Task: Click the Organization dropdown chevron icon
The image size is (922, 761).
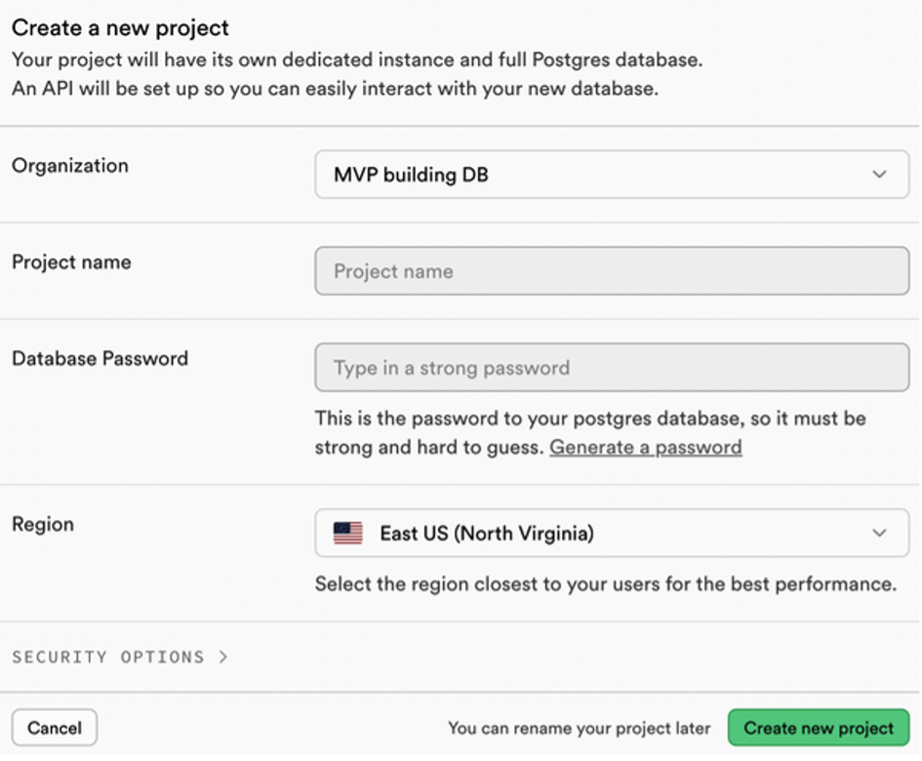Action: pyautogui.click(x=879, y=174)
